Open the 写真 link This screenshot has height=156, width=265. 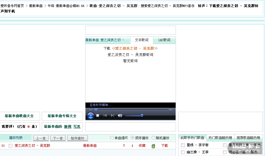pyautogui.click(x=77, y=127)
